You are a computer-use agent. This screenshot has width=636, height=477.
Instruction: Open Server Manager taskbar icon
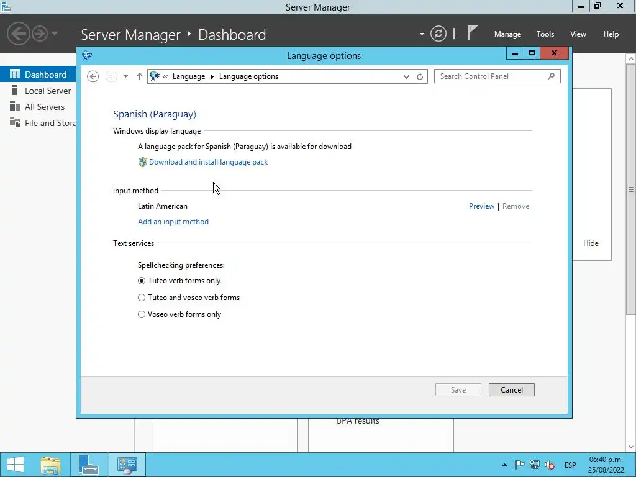[x=89, y=465]
